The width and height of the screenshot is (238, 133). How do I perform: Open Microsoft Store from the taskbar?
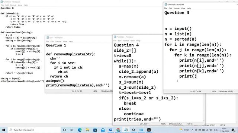click(95, 130)
